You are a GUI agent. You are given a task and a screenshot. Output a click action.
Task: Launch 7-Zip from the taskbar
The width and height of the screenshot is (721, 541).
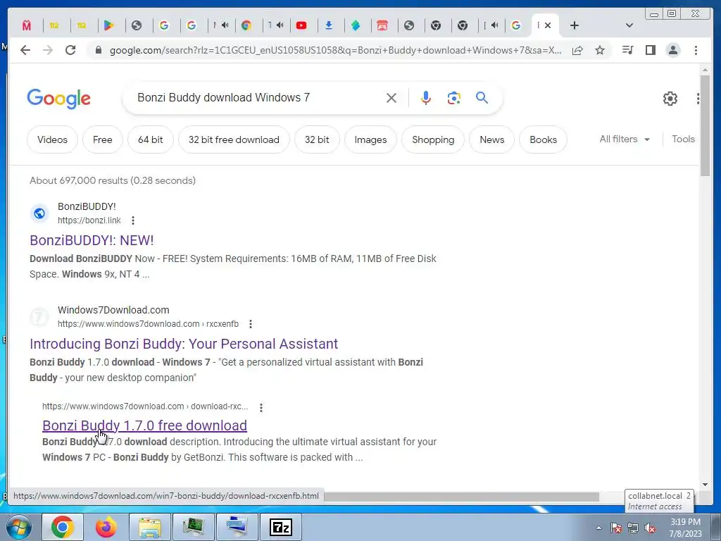(x=281, y=527)
